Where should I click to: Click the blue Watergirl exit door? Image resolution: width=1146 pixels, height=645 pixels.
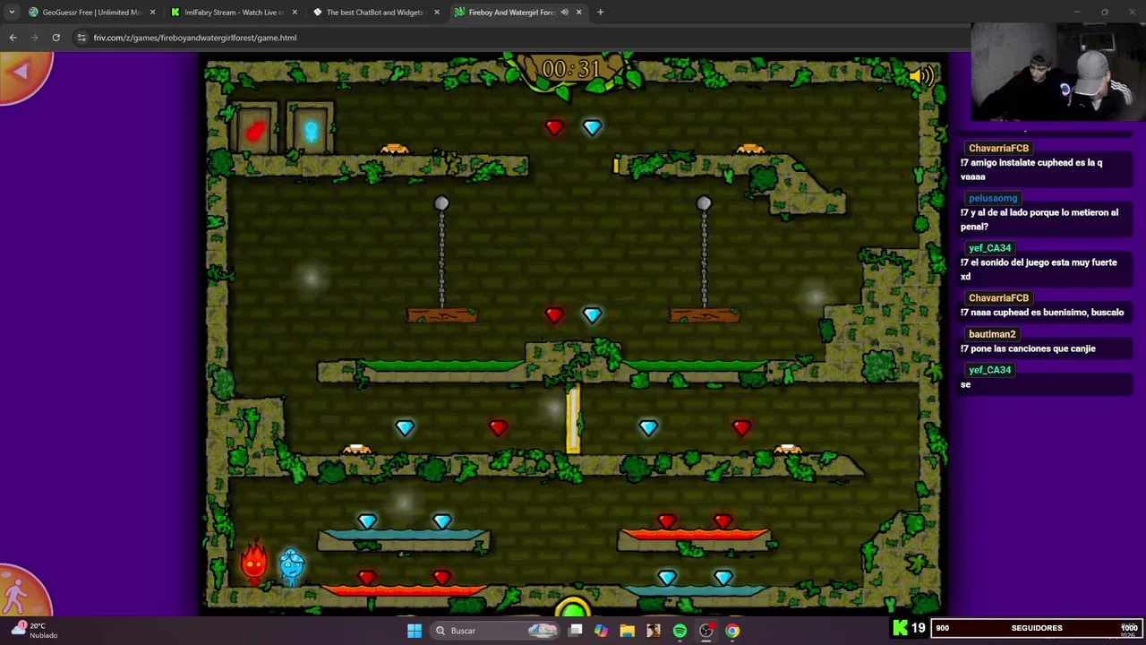[x=311, y=129]
